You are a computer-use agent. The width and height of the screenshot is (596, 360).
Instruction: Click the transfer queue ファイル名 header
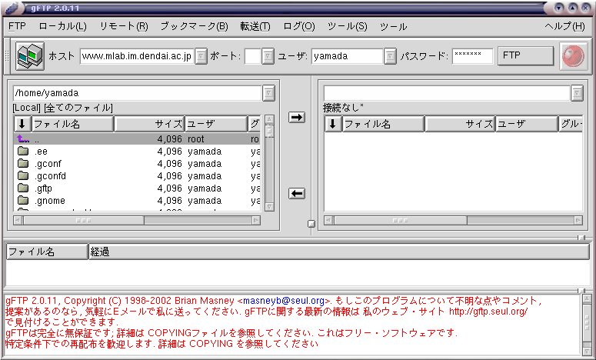(x=47, y=252)
